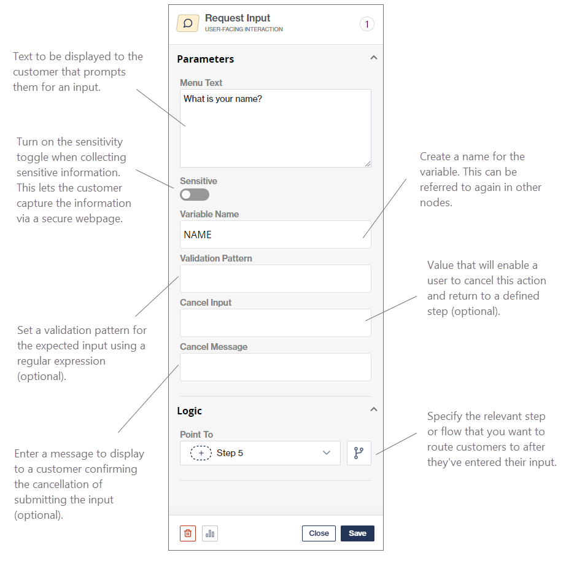Select the Request Input chat bubble icon
566x566 pixels.
(x=187, y=23)
